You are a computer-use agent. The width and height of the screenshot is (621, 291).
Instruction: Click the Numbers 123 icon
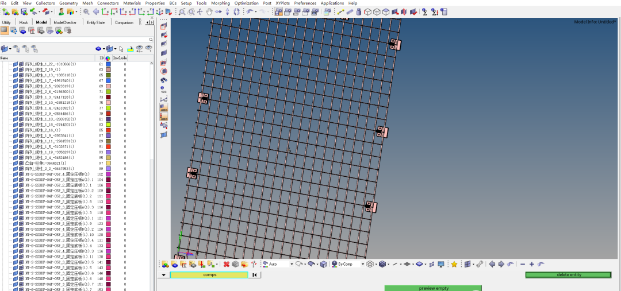(x=164, y=90)
